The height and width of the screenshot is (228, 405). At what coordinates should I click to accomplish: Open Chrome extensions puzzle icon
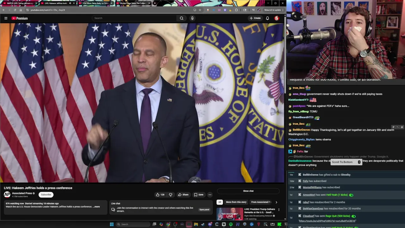236,10
